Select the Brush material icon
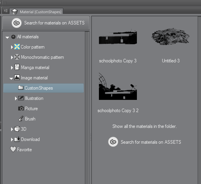 point(21,118)
